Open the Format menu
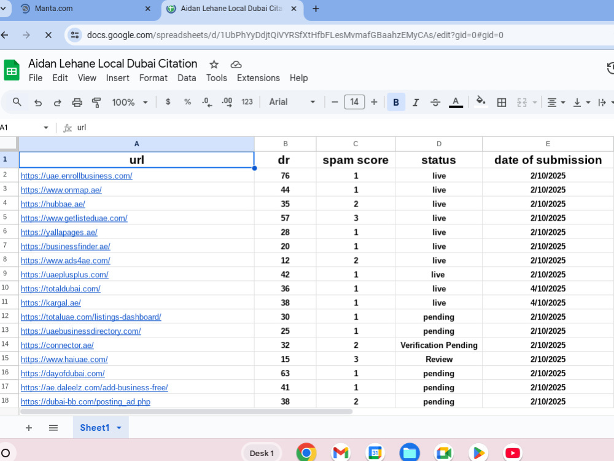 coord(153,78)
